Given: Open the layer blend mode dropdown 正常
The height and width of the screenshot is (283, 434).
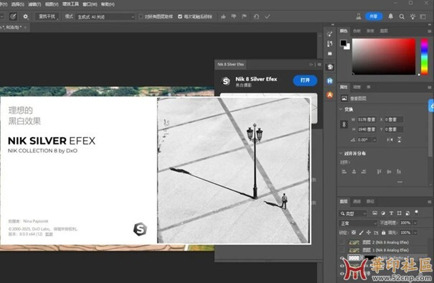Looking at the screenshot, I should click(x=358, y=223).
